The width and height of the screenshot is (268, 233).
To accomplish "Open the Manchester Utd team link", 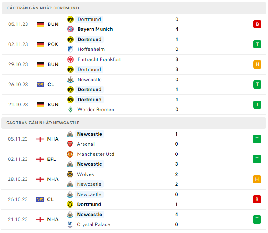I will pos(96,154).
